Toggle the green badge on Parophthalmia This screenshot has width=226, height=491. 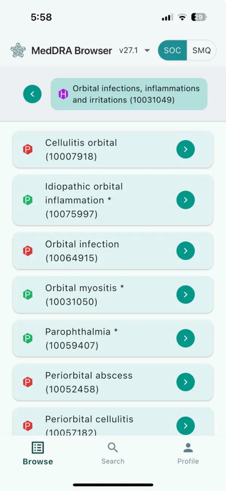[x=27, y=338]
